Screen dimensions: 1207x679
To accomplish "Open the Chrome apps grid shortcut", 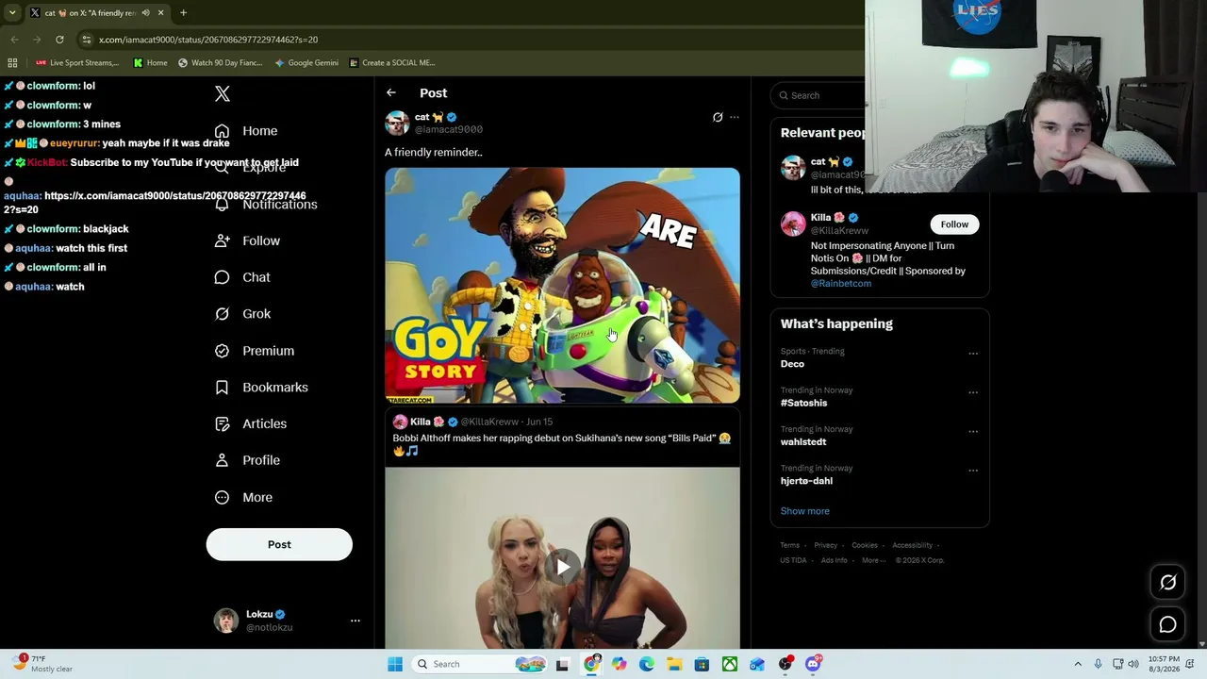I will pos(12,63).
